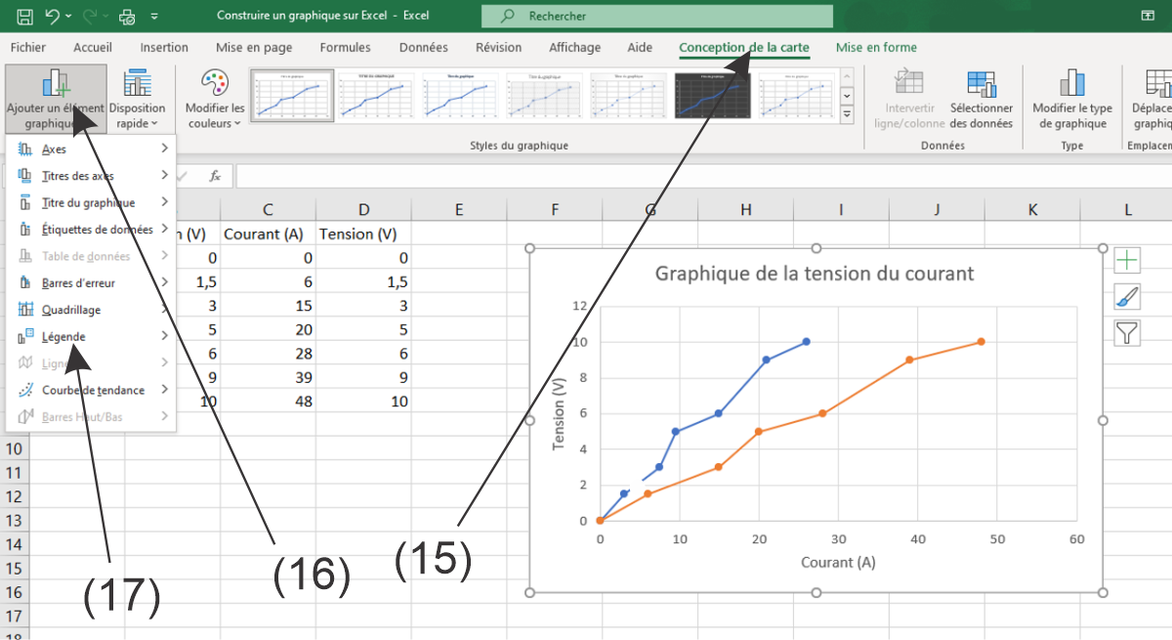The height and width of the screenshot is (640, 1172).
Task: Select the dark chart style thumbnail
Action: (x=716, y=96)
